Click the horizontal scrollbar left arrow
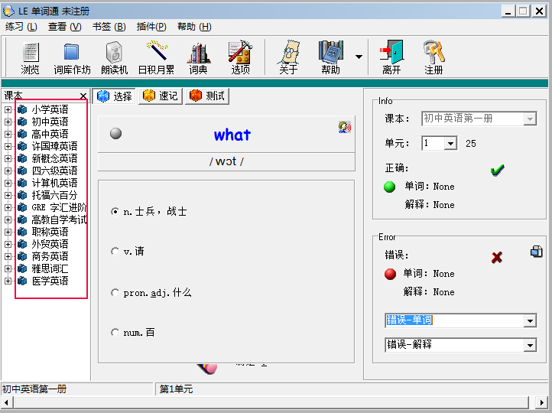The height and width of the screenshot is (413, 552). 7,402
